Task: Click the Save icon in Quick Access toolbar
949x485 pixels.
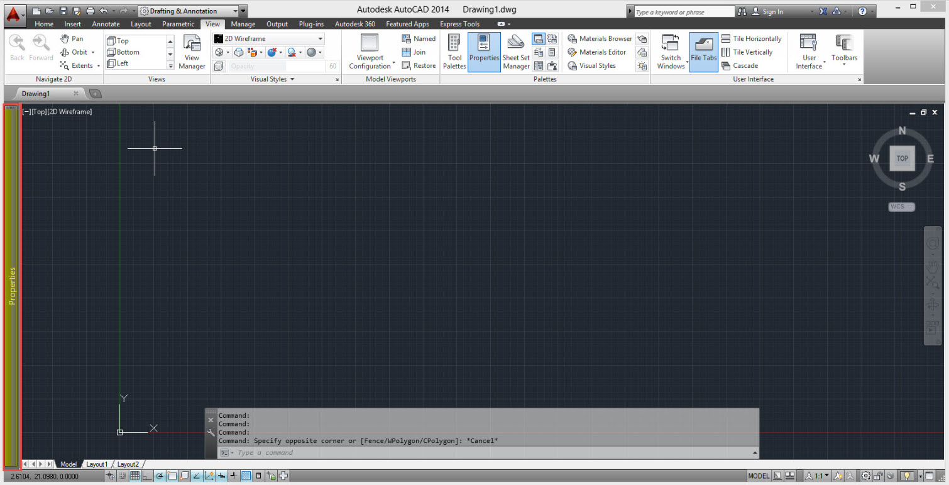Action: click(x=63, y=11)
